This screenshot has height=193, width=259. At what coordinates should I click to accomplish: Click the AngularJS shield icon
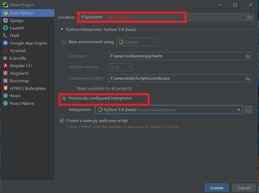[x=6, y=73]
